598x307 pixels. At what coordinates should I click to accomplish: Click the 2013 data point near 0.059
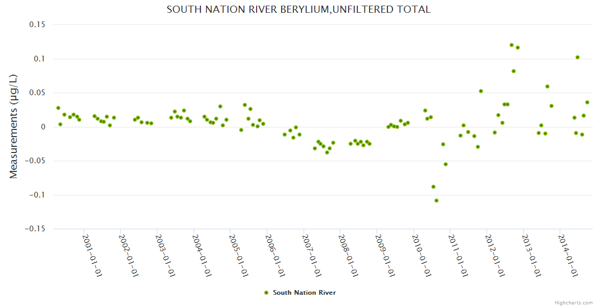tap(547, 86)
